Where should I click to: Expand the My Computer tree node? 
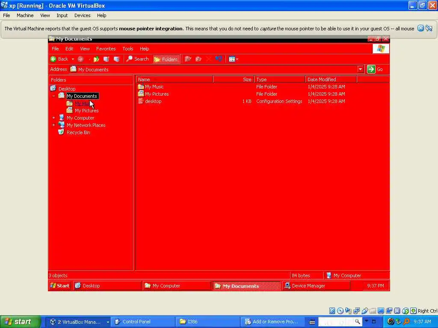point(53,118)
